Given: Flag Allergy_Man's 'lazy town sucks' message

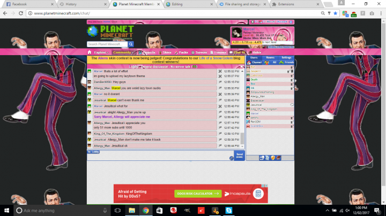Looking at the screenshot, I should (220, 88).
